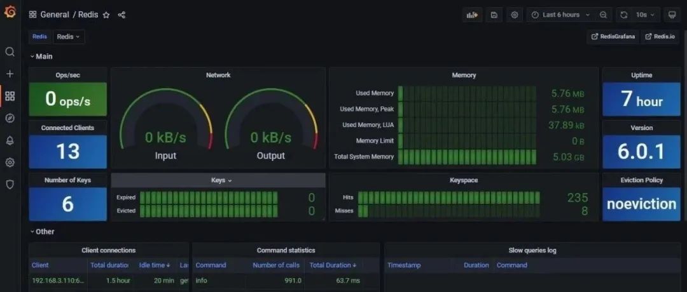
Task: Star the Redis dashboard as favorite
Action: tap(106, 15)
